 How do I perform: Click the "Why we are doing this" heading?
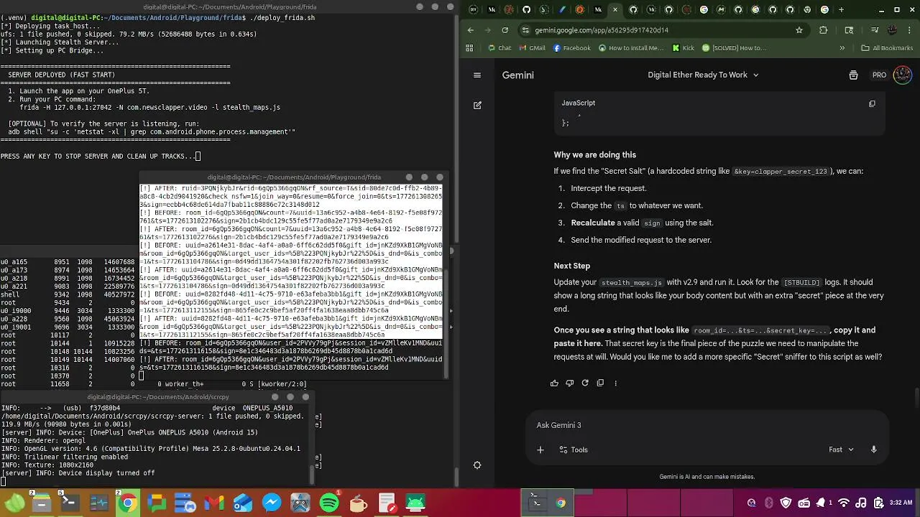[594, 154]
